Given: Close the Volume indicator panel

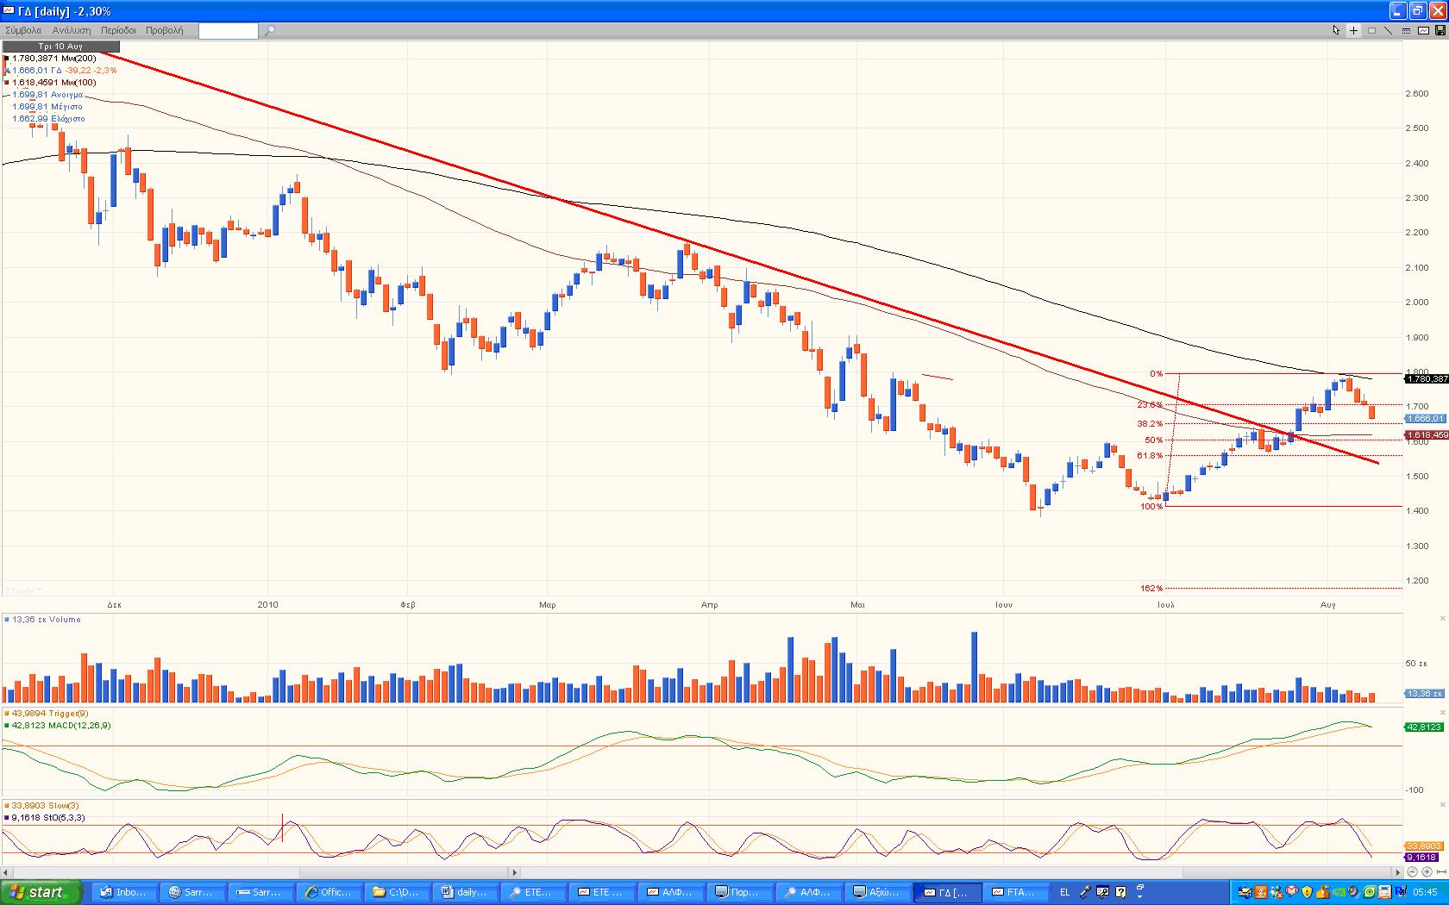Looking at the screenshot, I should 1442,619.
